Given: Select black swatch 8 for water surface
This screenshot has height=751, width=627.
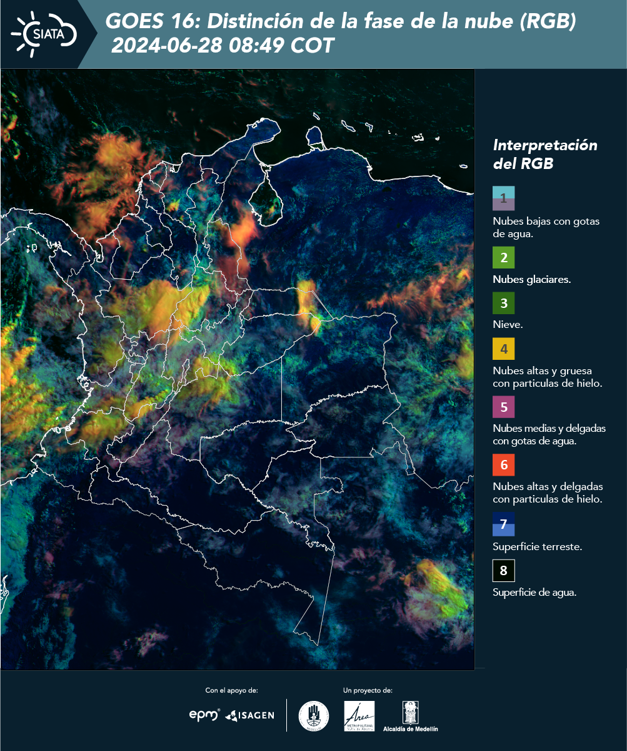Looking at the screenshot, I should tap(503, 571).
